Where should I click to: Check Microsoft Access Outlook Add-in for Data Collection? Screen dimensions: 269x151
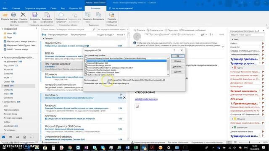tap(86, 58)
